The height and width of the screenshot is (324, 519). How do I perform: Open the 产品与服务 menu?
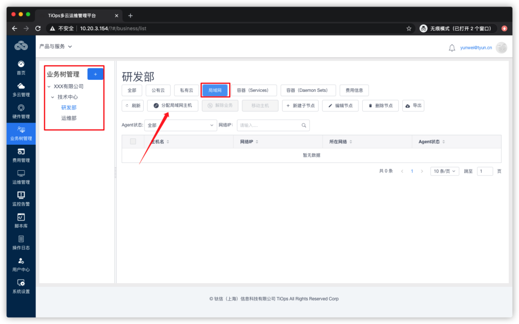[54, 46]
